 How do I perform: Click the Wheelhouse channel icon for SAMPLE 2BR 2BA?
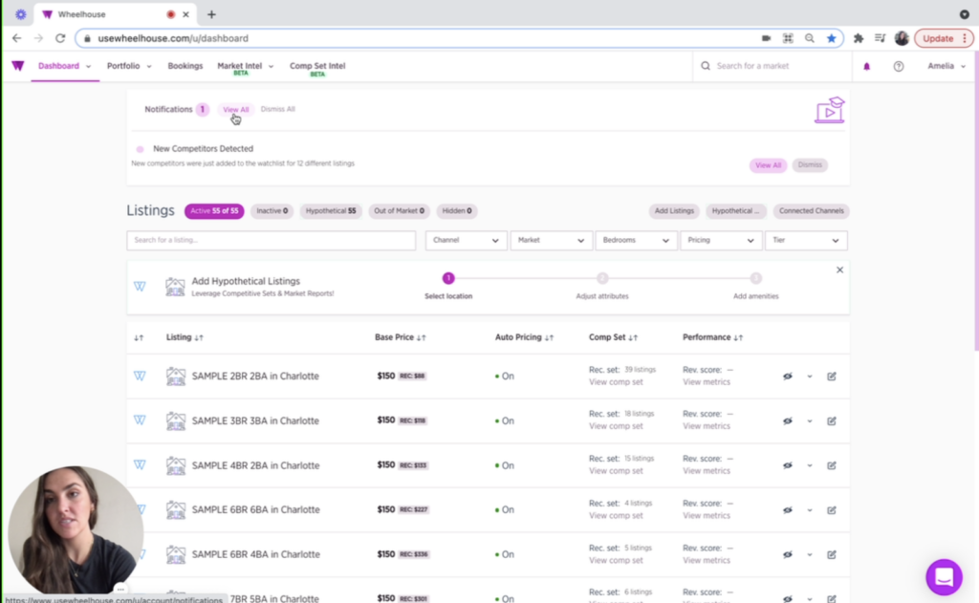(x=140, y=376)
